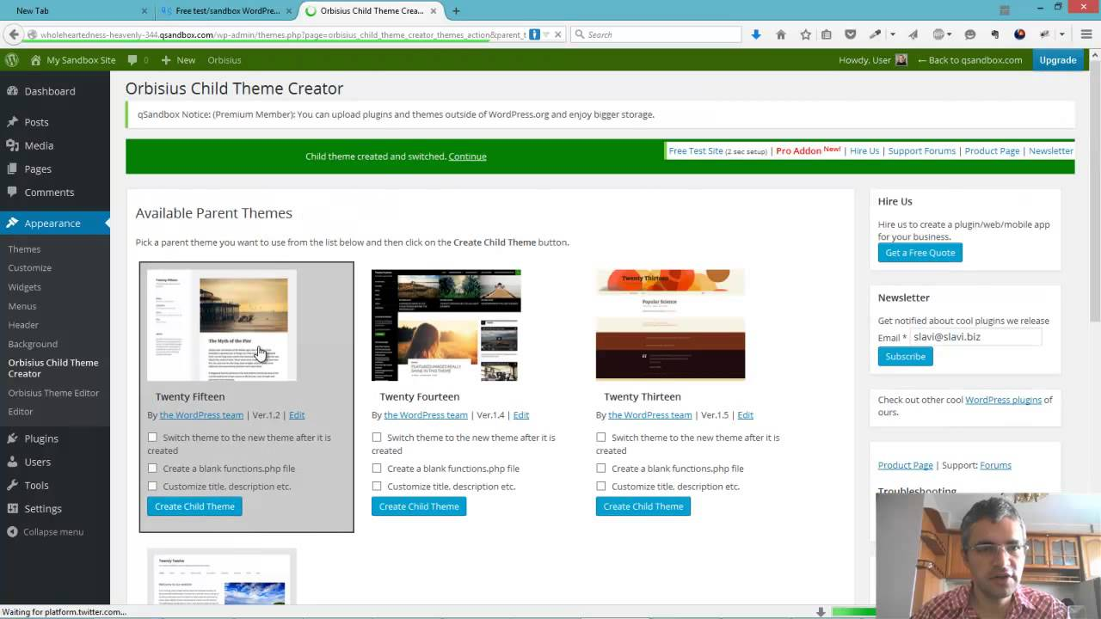Open the Plugins plug icon in the sidebar
The width and height of the screenshot is (1101, 619).
(x=16, y=438)
